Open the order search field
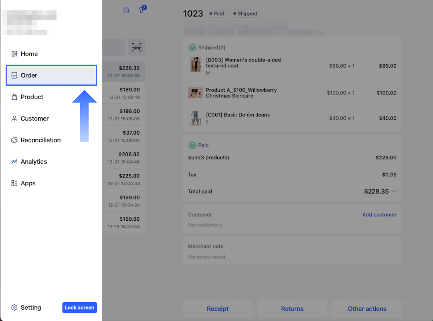The width and height of the screenshot is (433, 321). pyautogui.click(x=113, y=47)
